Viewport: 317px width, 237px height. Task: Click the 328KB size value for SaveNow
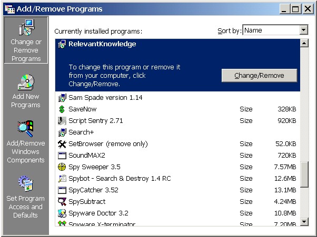point(286,109)
